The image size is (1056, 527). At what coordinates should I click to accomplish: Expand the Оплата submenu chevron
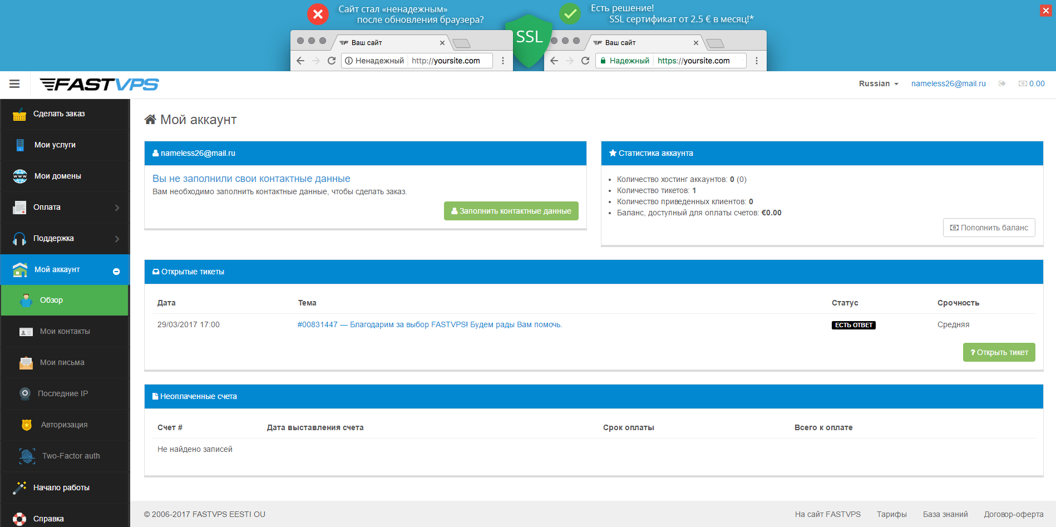click(117, 207)
